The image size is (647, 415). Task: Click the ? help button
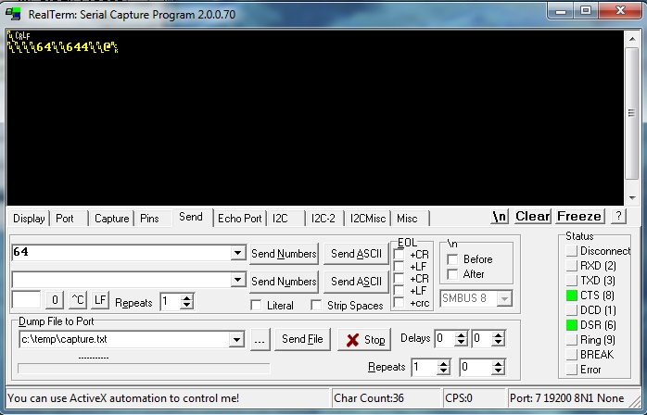[x=618, y=217]
